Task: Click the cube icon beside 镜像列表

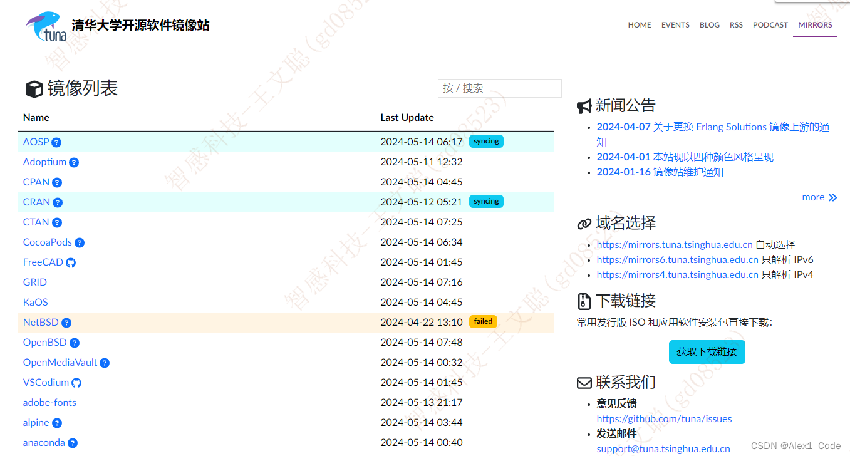Action: tap(34, 90)
